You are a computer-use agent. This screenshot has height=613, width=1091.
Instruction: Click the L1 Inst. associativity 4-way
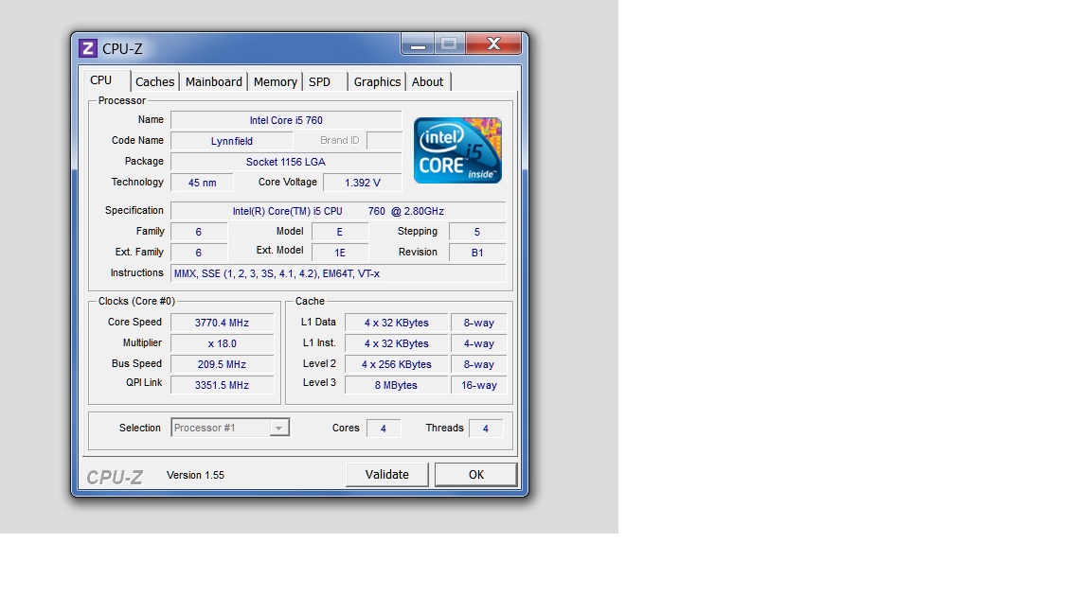(478, 343)
